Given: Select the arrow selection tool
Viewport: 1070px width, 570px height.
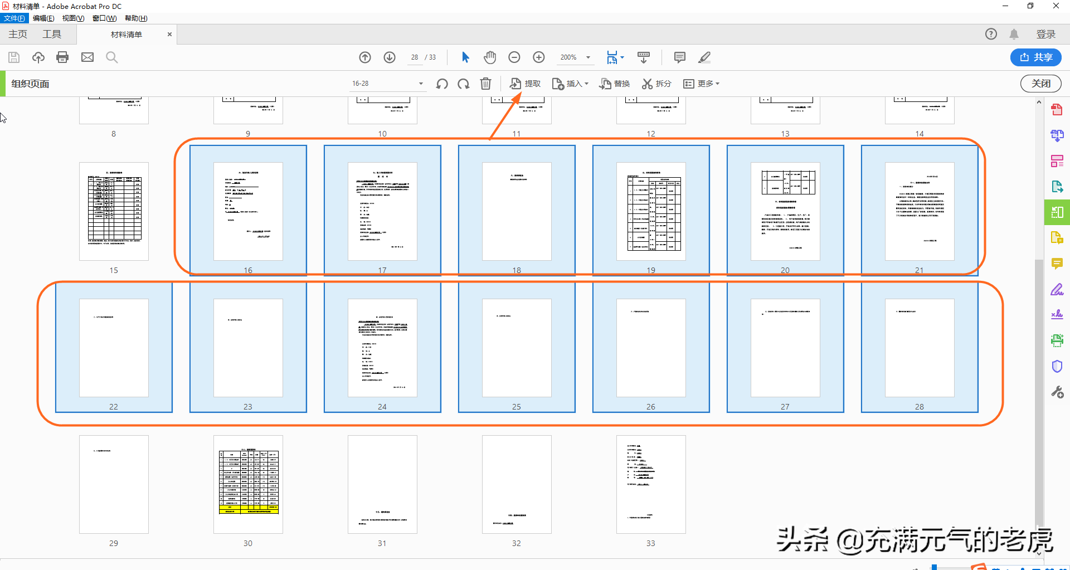Looking at the screenshot, I should (x=466, y=57).
